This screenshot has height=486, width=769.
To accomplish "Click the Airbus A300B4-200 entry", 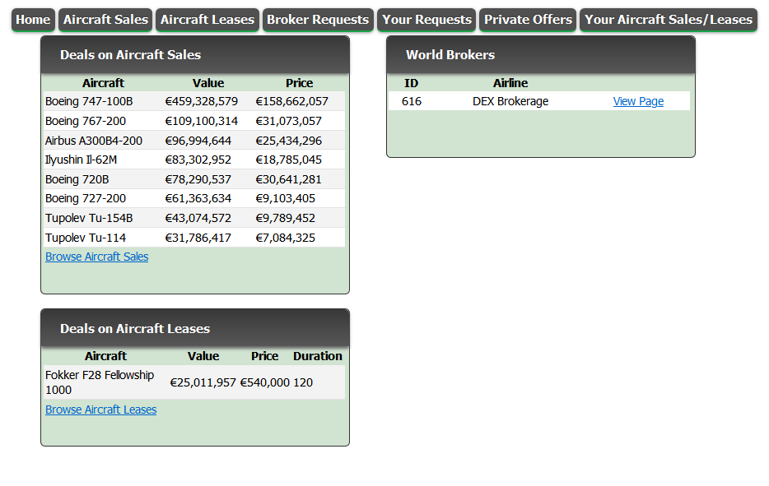I will [x=94, y=141].
